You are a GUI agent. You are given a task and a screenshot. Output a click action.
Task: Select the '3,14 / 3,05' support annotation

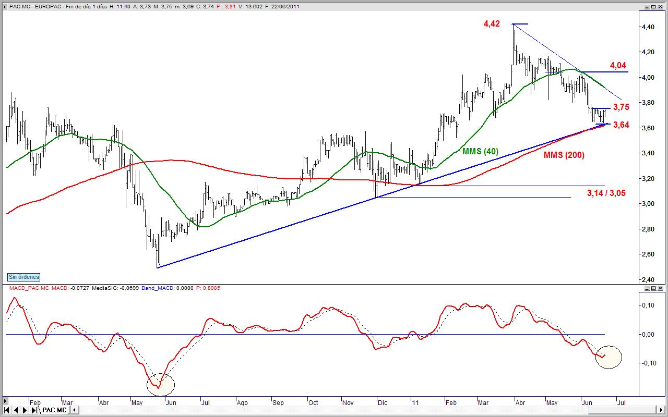pos(606,193)
